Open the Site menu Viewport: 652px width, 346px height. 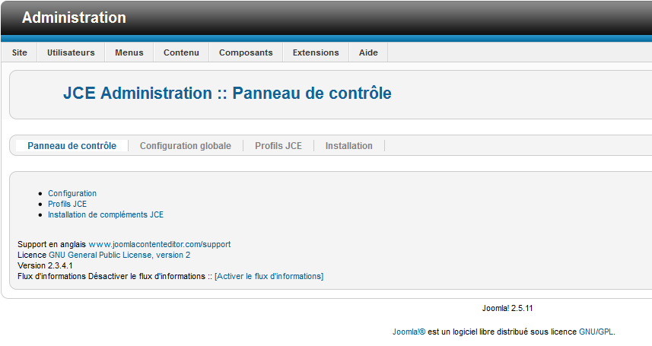(20, 52)
